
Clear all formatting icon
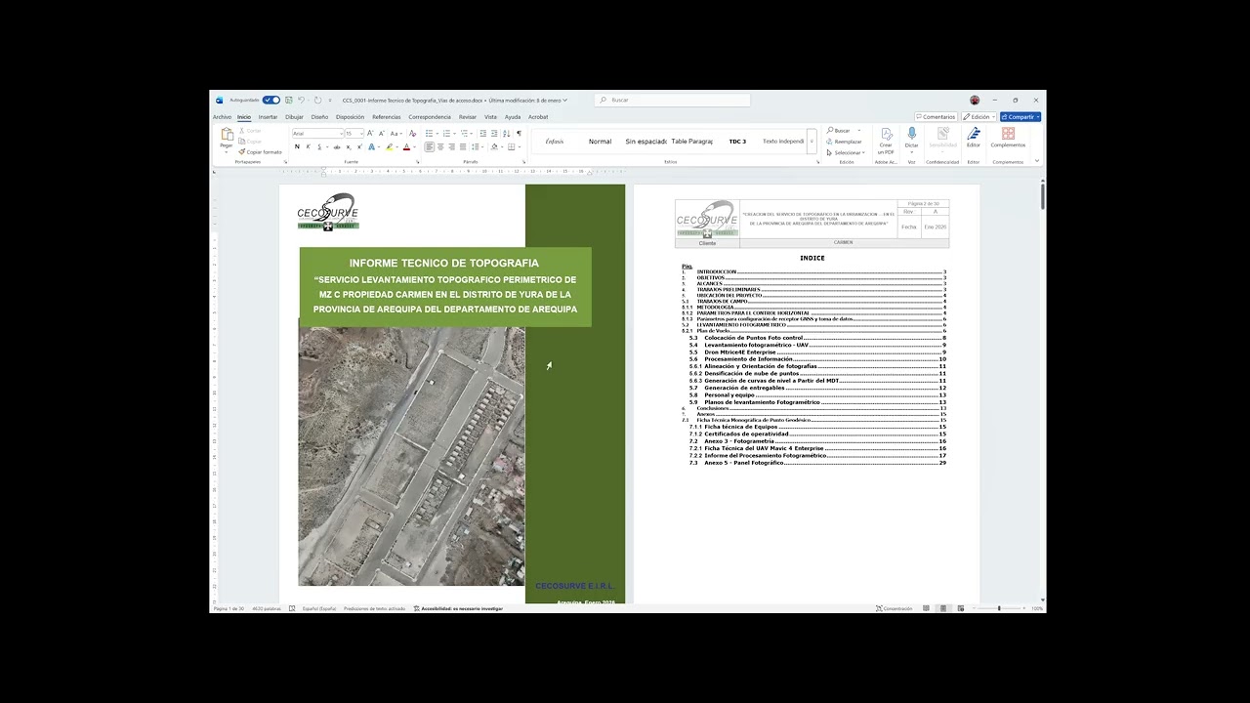[412, 133]
